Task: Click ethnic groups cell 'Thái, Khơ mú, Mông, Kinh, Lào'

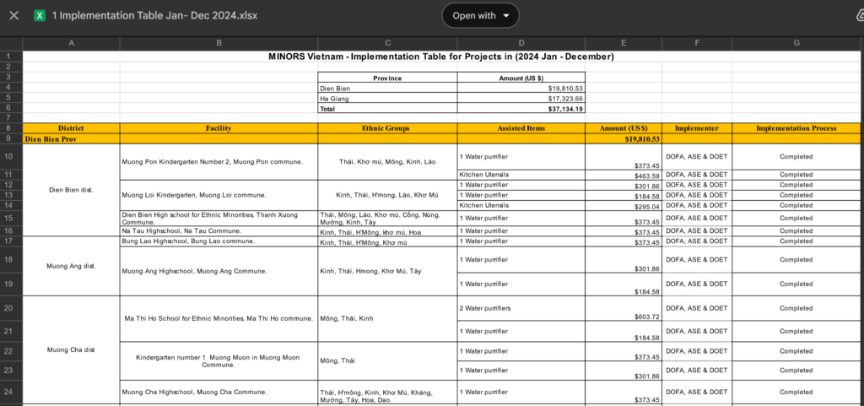Action: point(387,162)
